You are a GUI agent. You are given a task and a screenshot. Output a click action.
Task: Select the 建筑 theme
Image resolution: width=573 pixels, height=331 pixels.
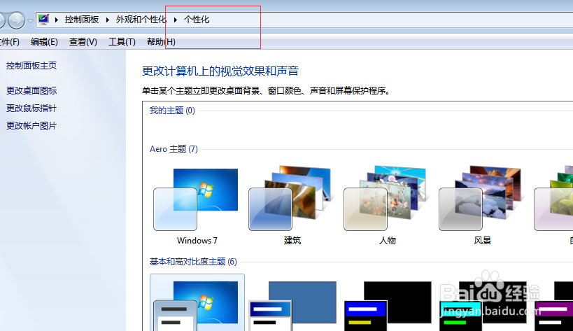point(292,206)
